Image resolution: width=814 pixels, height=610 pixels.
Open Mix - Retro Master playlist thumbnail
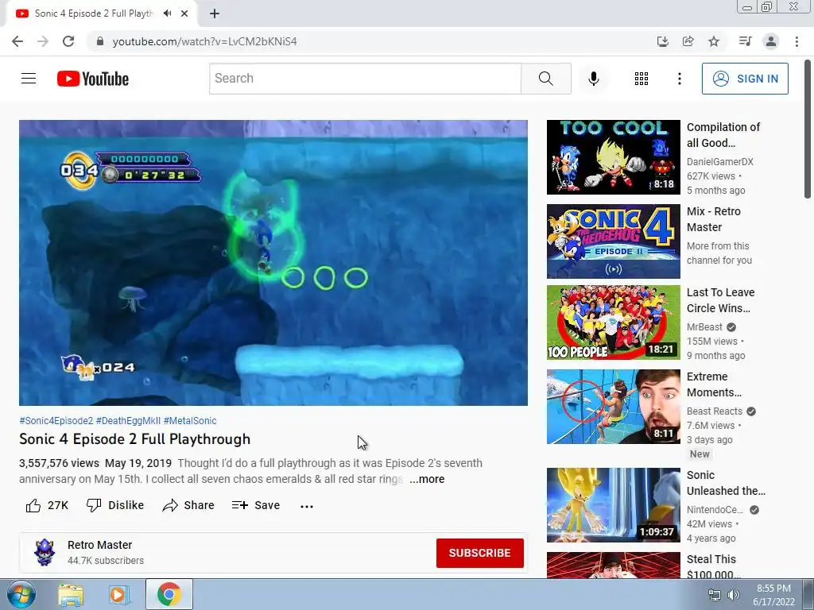tap(613, 241)
